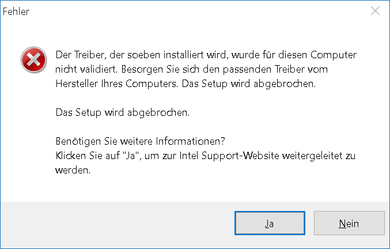
Task: Click 'Benötigen Sie weitere Informationen?' text
Action: [x=140, y=142]
